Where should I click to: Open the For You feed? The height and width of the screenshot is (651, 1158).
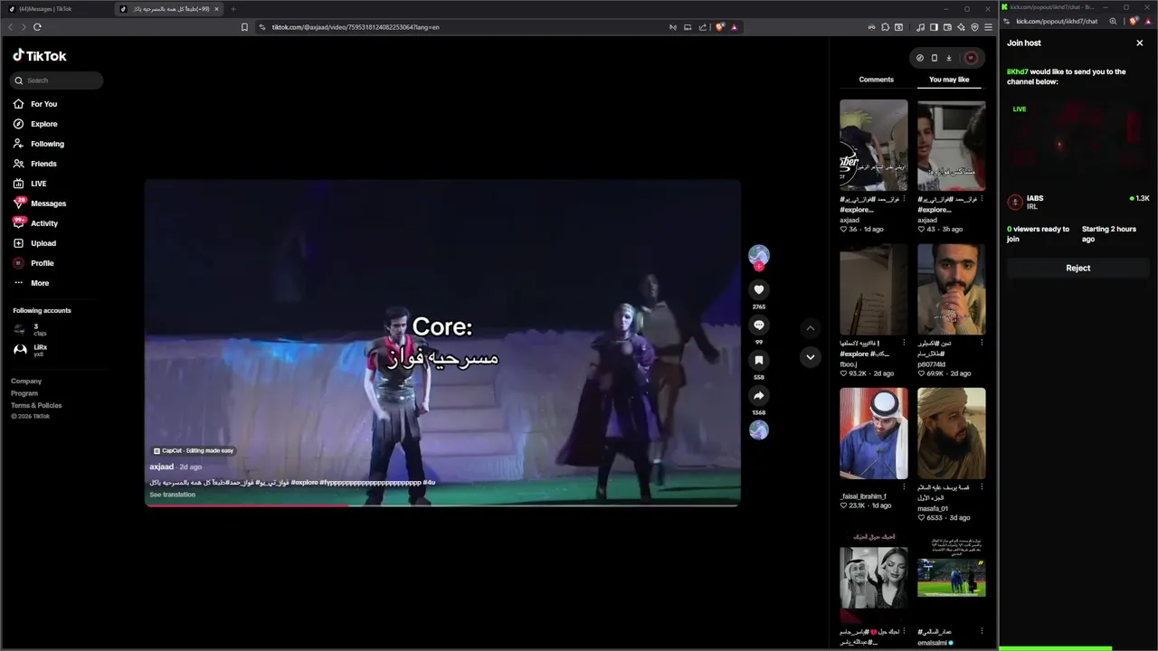pos(36,104)
